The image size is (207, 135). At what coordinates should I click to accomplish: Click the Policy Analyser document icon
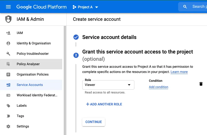pos(8,64)
